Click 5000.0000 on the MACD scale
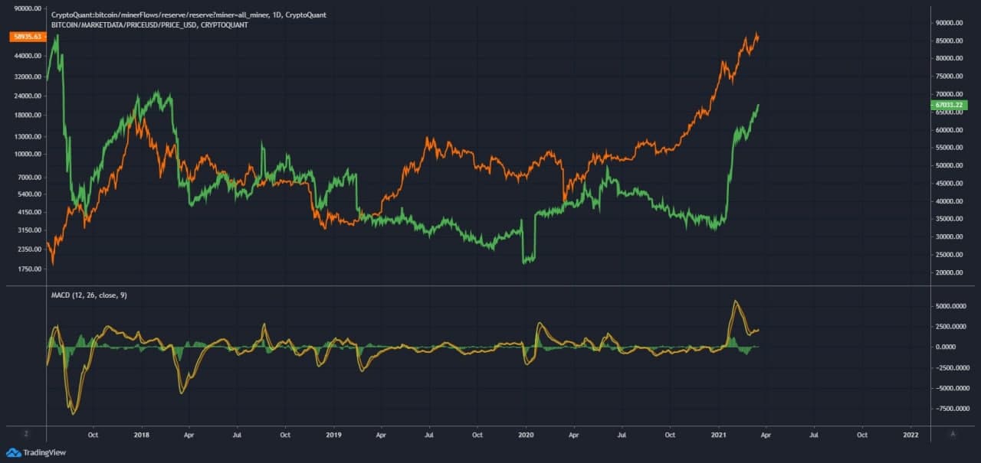This screenshot has height=463, width=981. (x=952, y=306)
